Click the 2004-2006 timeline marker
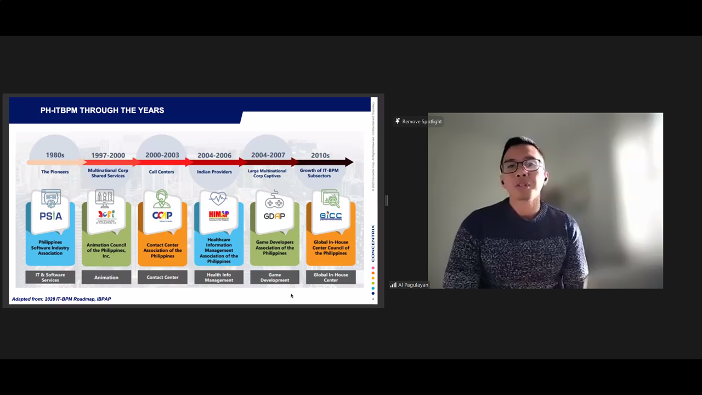The height and width of the screenshot is (395, 702). pyautogui.click(x=214, y=155)
